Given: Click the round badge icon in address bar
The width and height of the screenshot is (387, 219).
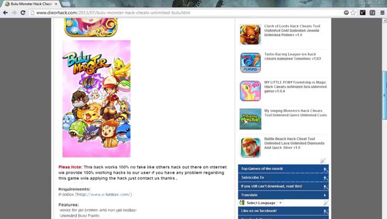Looking at the screenshot, I should point(346,13).
